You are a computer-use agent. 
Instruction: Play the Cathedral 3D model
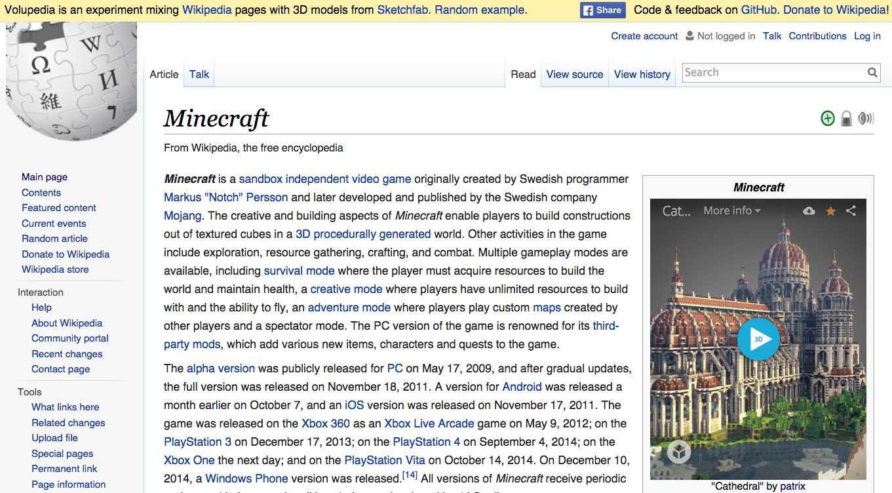(758, 339)
